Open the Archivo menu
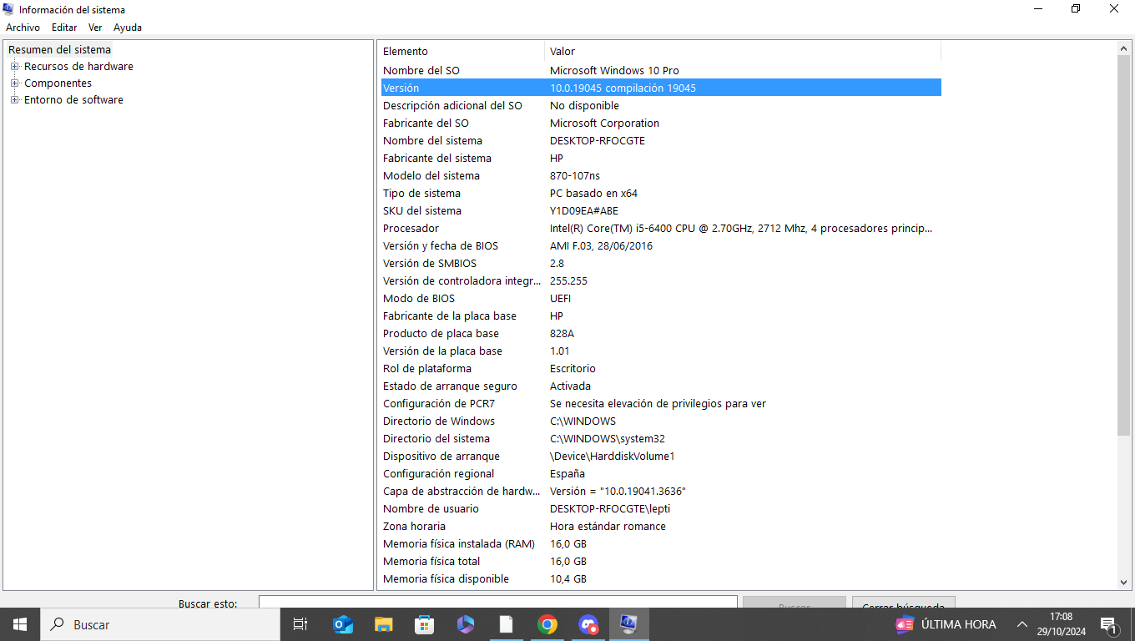The height and width of the screenshot is (641, 1135). click(23, 28)
